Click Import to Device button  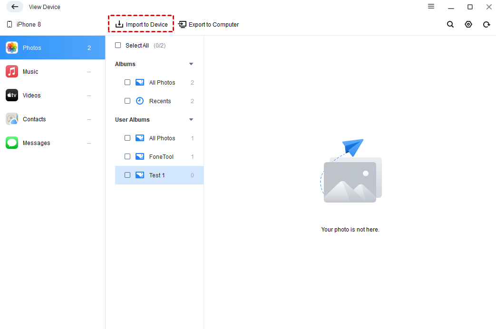coord(141,25)
